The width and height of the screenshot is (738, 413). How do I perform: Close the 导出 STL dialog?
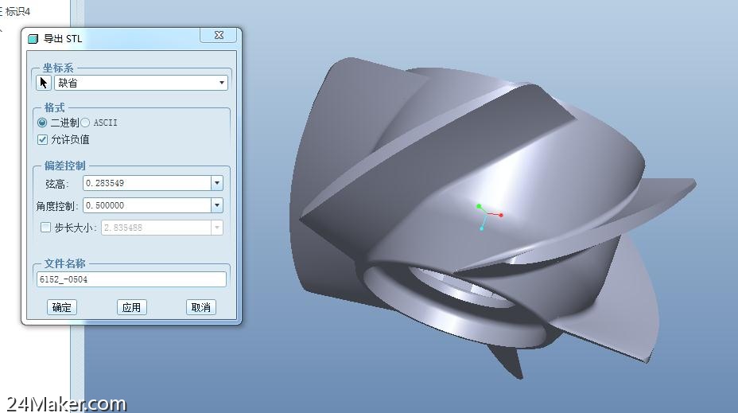(219, 35)
